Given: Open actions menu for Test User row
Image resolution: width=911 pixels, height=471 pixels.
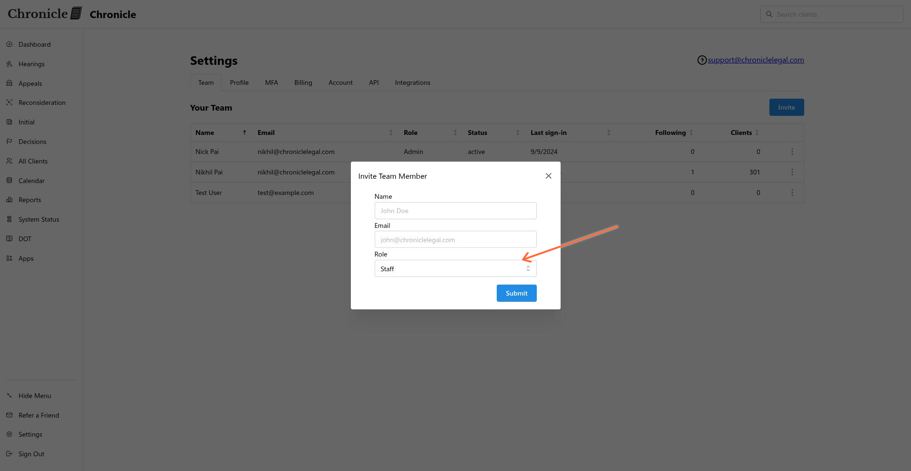Looking at the screenshot, I should coord(792,193).
